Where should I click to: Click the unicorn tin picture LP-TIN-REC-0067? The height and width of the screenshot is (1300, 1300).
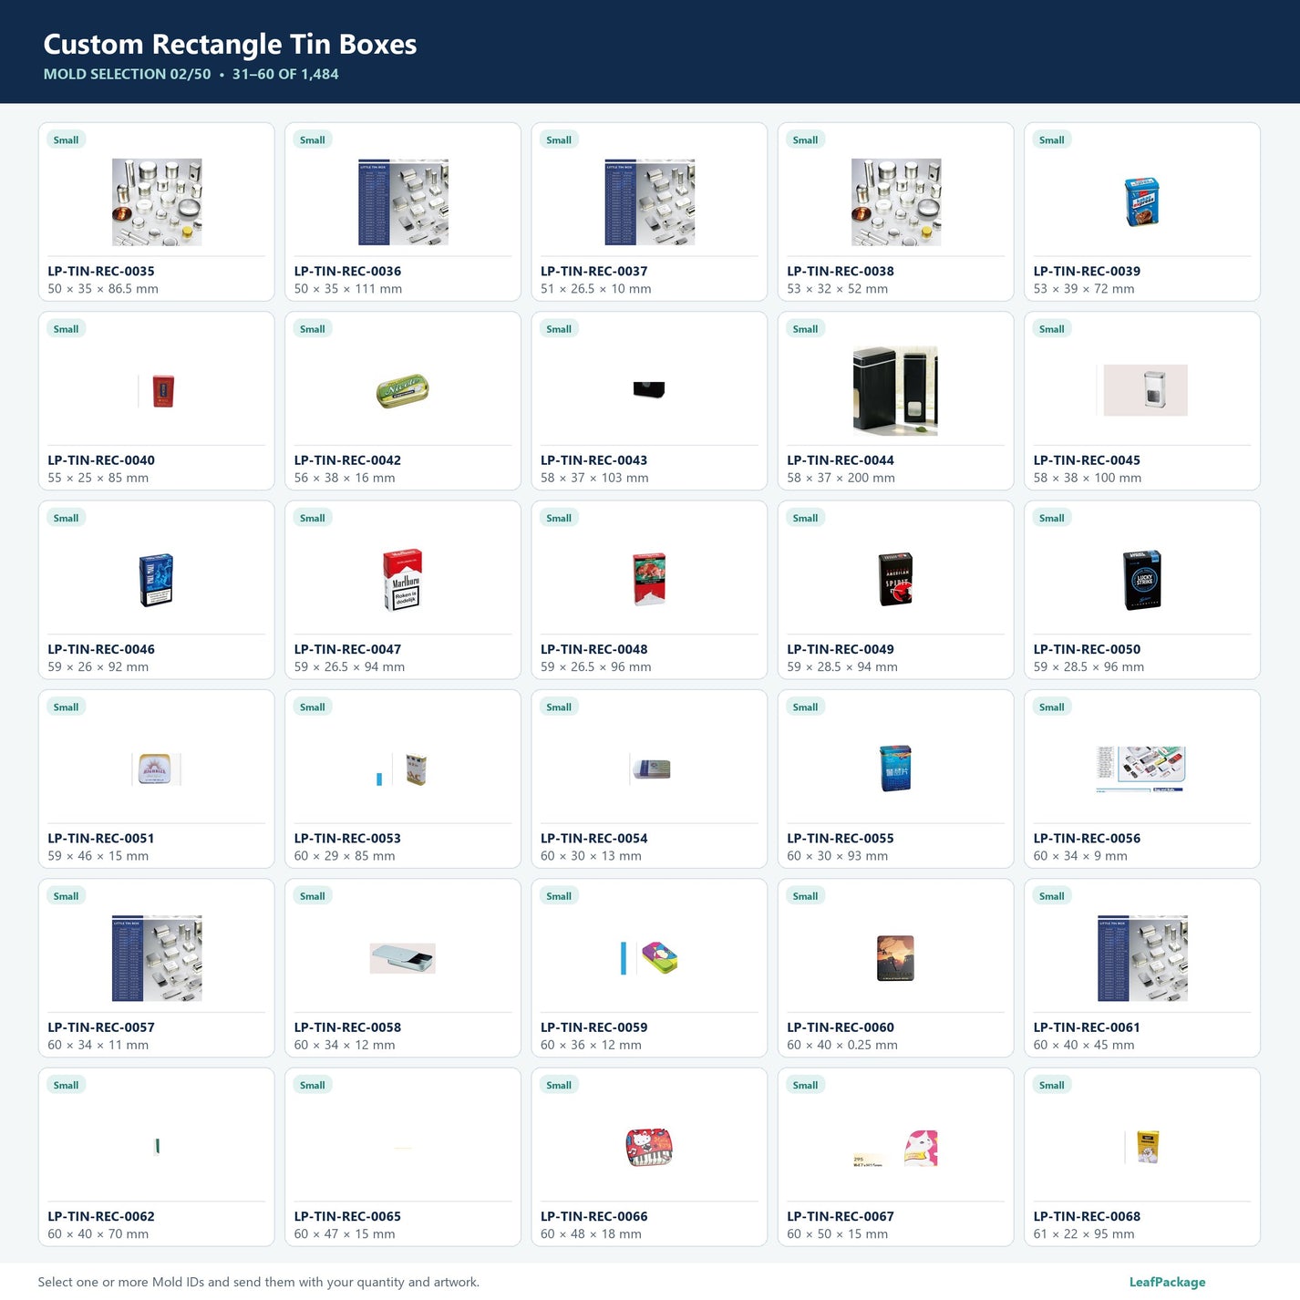click(x=895, y=1147)
